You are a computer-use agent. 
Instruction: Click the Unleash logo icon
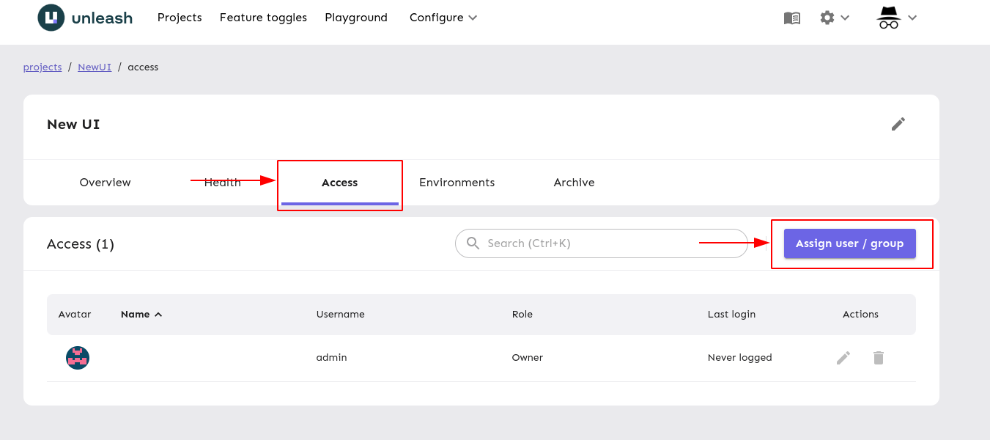pyautogui.click(x=49, y=17)
